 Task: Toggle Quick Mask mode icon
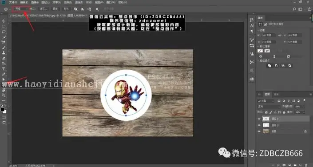click(4, 117)
